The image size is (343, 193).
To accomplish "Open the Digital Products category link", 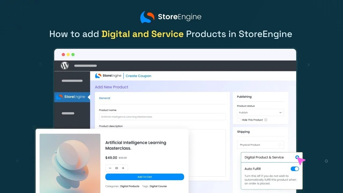I will [x=130, y=186].
